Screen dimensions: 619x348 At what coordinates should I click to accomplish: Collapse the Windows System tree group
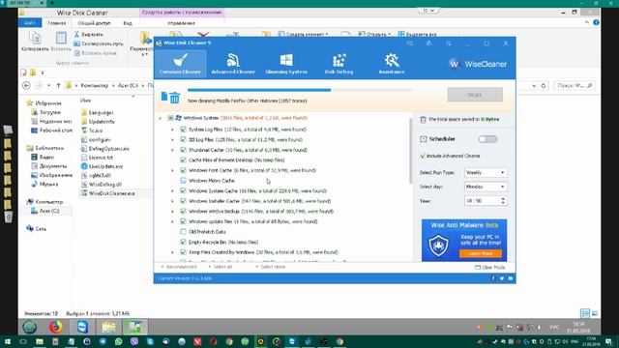click(161, 118)
